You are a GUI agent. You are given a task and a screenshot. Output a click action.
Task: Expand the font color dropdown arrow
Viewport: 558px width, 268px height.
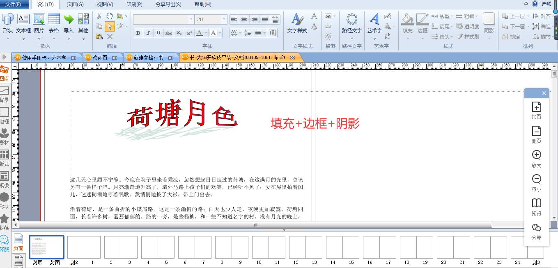(x=206, y=33)
